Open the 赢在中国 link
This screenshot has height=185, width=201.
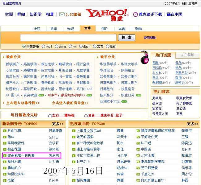(174, 14)
